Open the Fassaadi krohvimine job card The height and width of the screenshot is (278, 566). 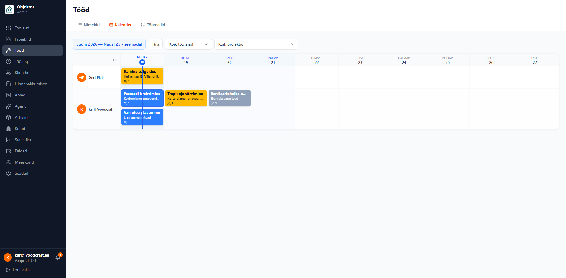(142, 98)
